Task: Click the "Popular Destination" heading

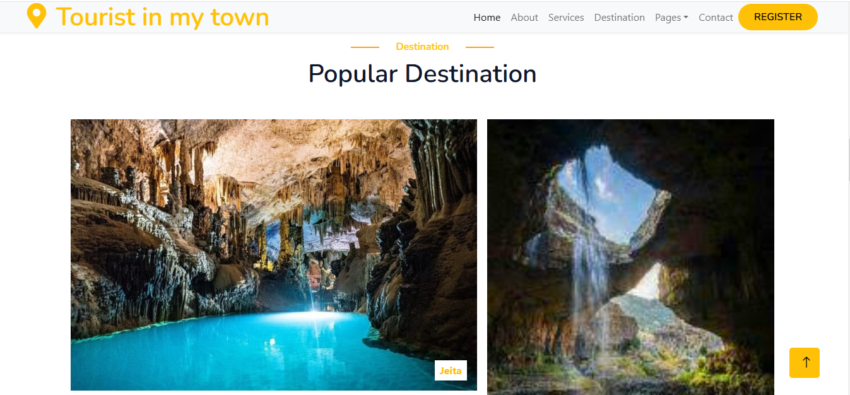Action: pos(422,74)
